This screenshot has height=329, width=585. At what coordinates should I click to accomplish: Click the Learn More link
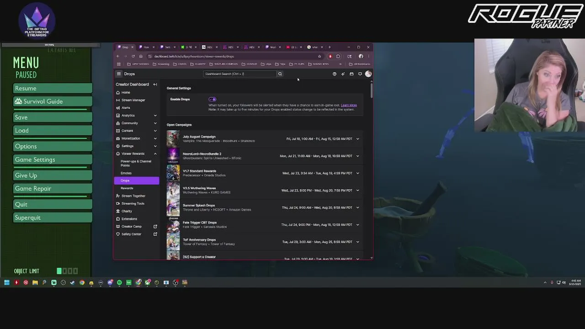click(x=349, y=106)
